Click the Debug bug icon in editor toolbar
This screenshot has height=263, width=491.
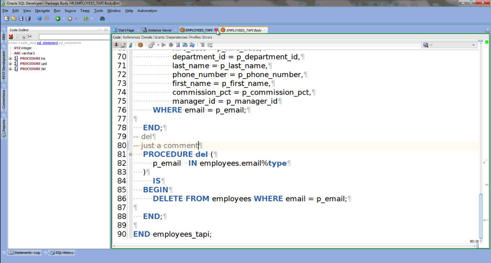coord(171,45)
